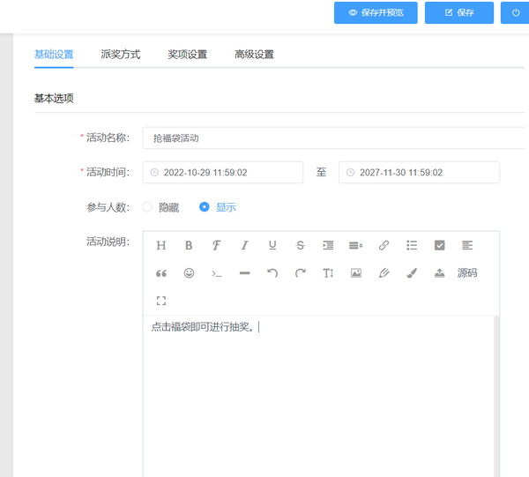Toggle bold formatting in the editor
The height and width of the screenshot is (477, 529).
(189, 245)
